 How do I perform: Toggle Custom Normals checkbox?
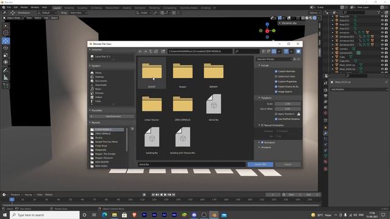pos(276,71)
